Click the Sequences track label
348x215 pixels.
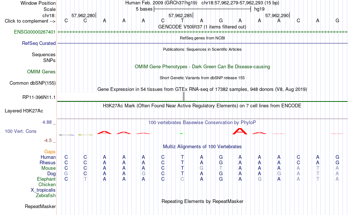click(x=44, y=54)
